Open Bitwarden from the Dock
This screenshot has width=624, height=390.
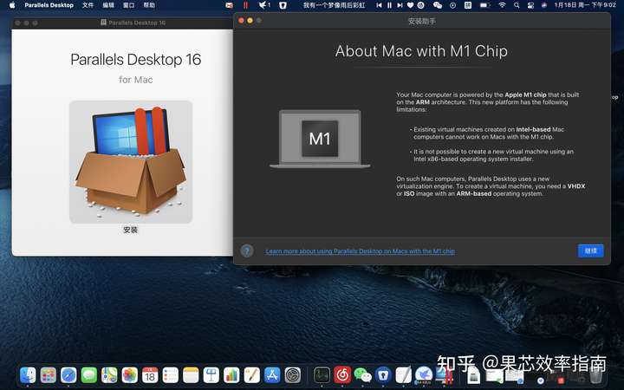pyautogui.click(x=383, y=375)
